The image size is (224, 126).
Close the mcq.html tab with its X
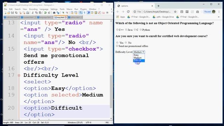pos(65,17)
